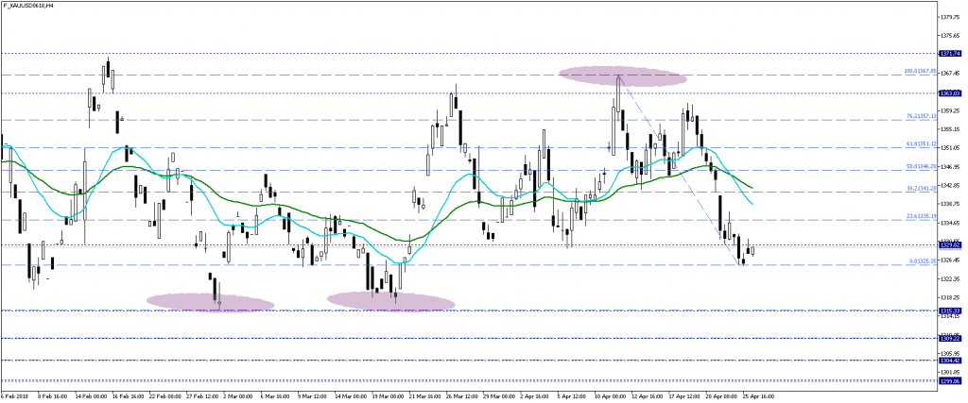Click the 29 Mar 08:00 time label
This screenshot has height=403, width=968.
pos(501,396)
